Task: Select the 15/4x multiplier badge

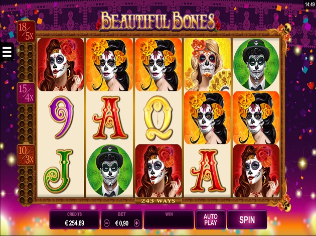Action: point(26,93)
